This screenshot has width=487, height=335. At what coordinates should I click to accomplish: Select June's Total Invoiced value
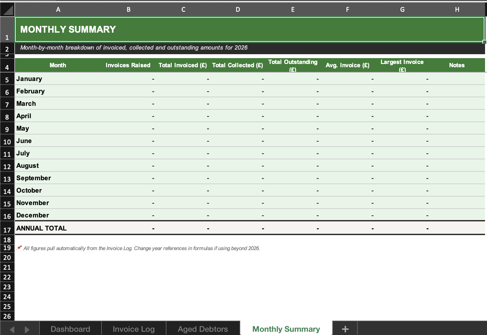pyautogui.click(x=183, y=141)
